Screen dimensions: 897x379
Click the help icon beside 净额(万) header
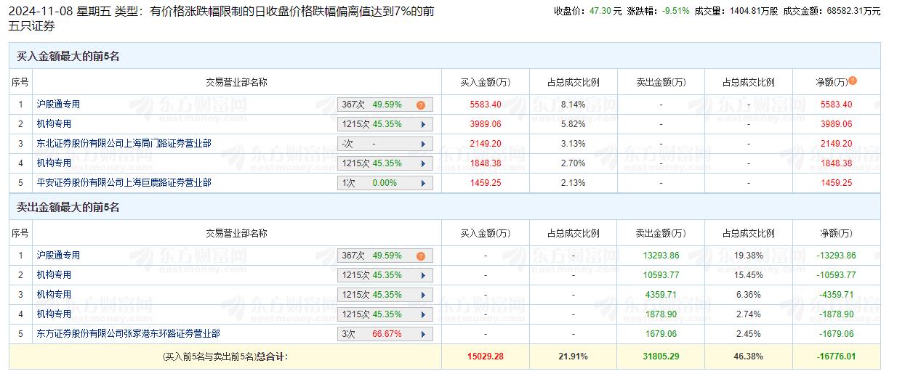[853, 81]
